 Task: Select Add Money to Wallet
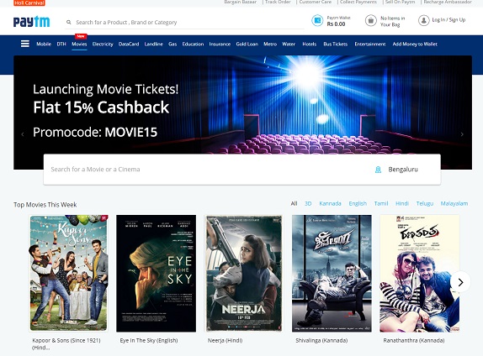click(x=415, y=44)
